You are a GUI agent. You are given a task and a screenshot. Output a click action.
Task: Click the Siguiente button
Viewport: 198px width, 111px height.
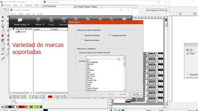[x=123, y=94]
